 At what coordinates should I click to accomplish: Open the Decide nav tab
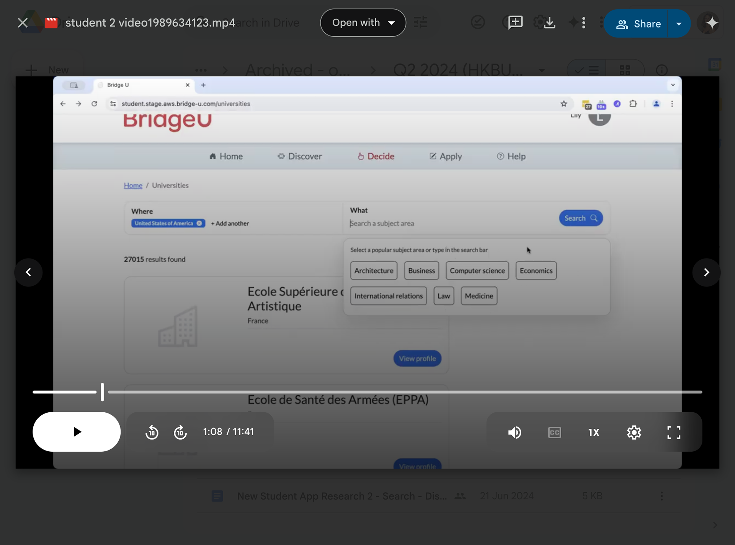(376, 156)
